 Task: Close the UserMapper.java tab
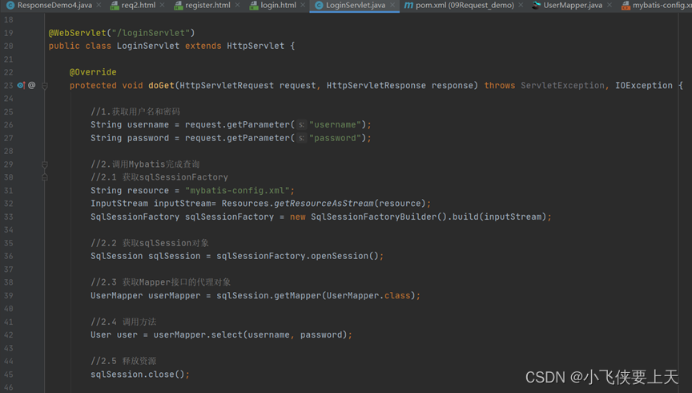pos(610,5)
